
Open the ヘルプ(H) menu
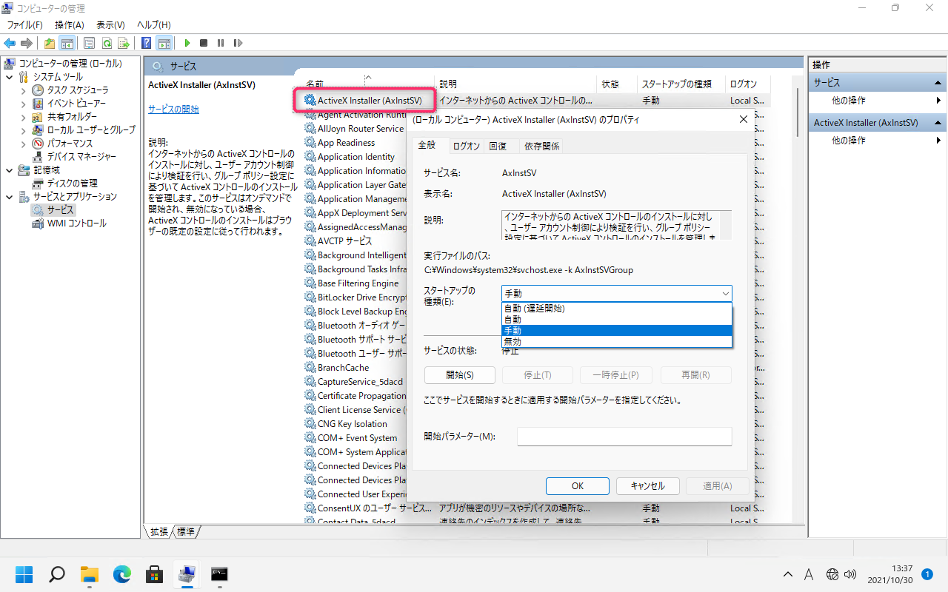[x=153, y=25]
